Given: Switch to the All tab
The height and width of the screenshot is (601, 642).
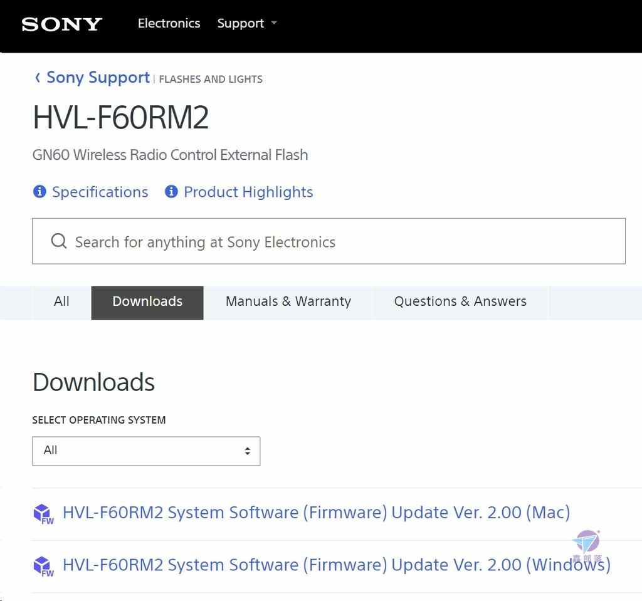Looking at the screenshot, I should point(61,303).
